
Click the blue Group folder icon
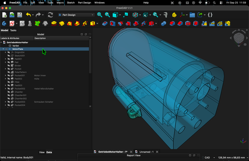click(x=192, y=15)
